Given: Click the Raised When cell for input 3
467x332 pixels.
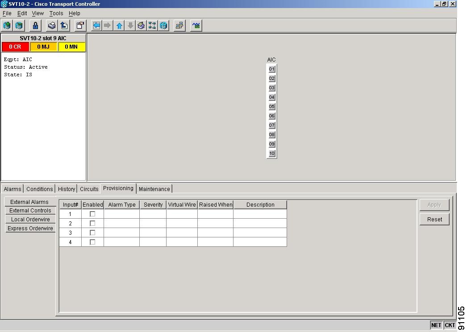Looking at the screenshot, I should pos(215,232).
